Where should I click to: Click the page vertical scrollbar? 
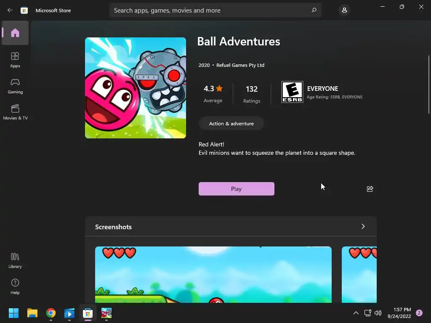(x=428, y=84)
